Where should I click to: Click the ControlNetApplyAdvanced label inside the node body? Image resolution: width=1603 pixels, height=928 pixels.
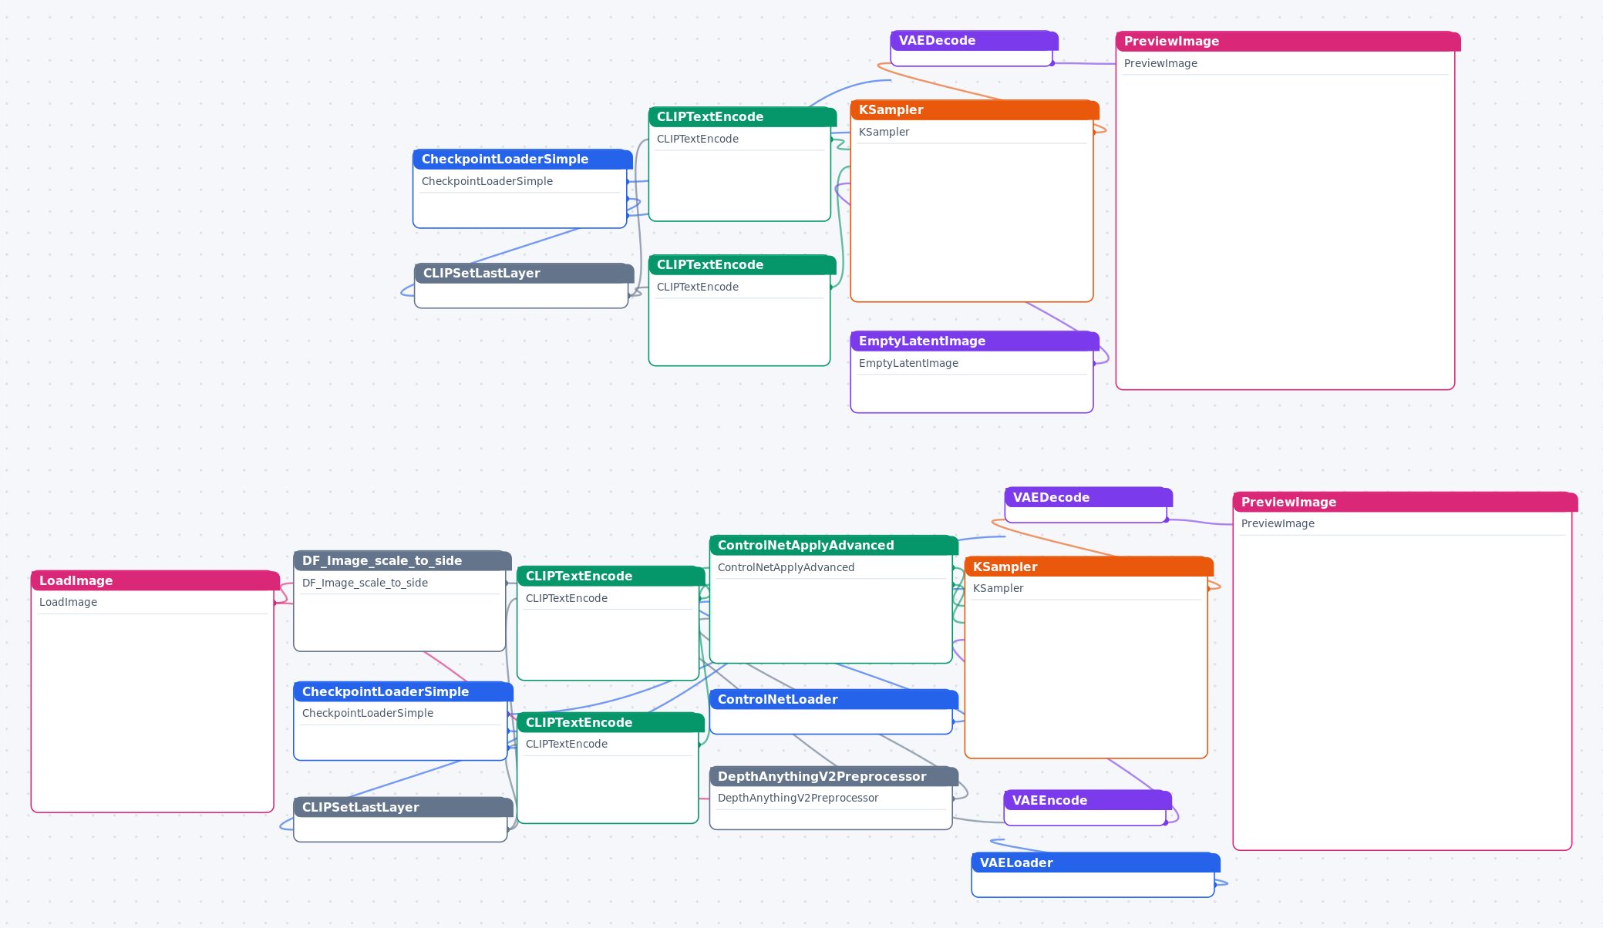(x=786, y=567)
